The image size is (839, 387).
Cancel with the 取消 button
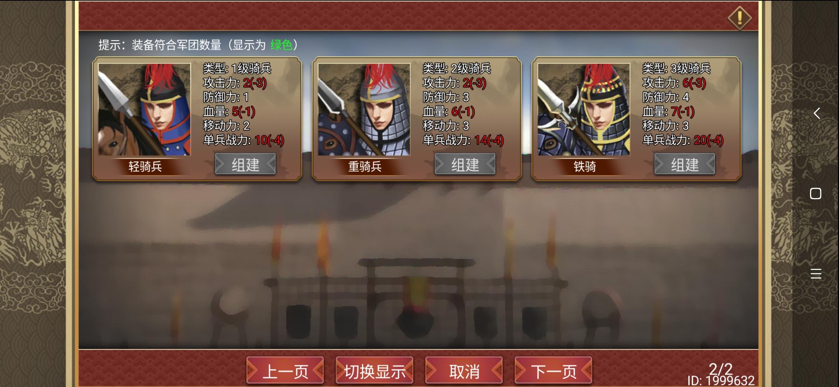coord(464,371)
